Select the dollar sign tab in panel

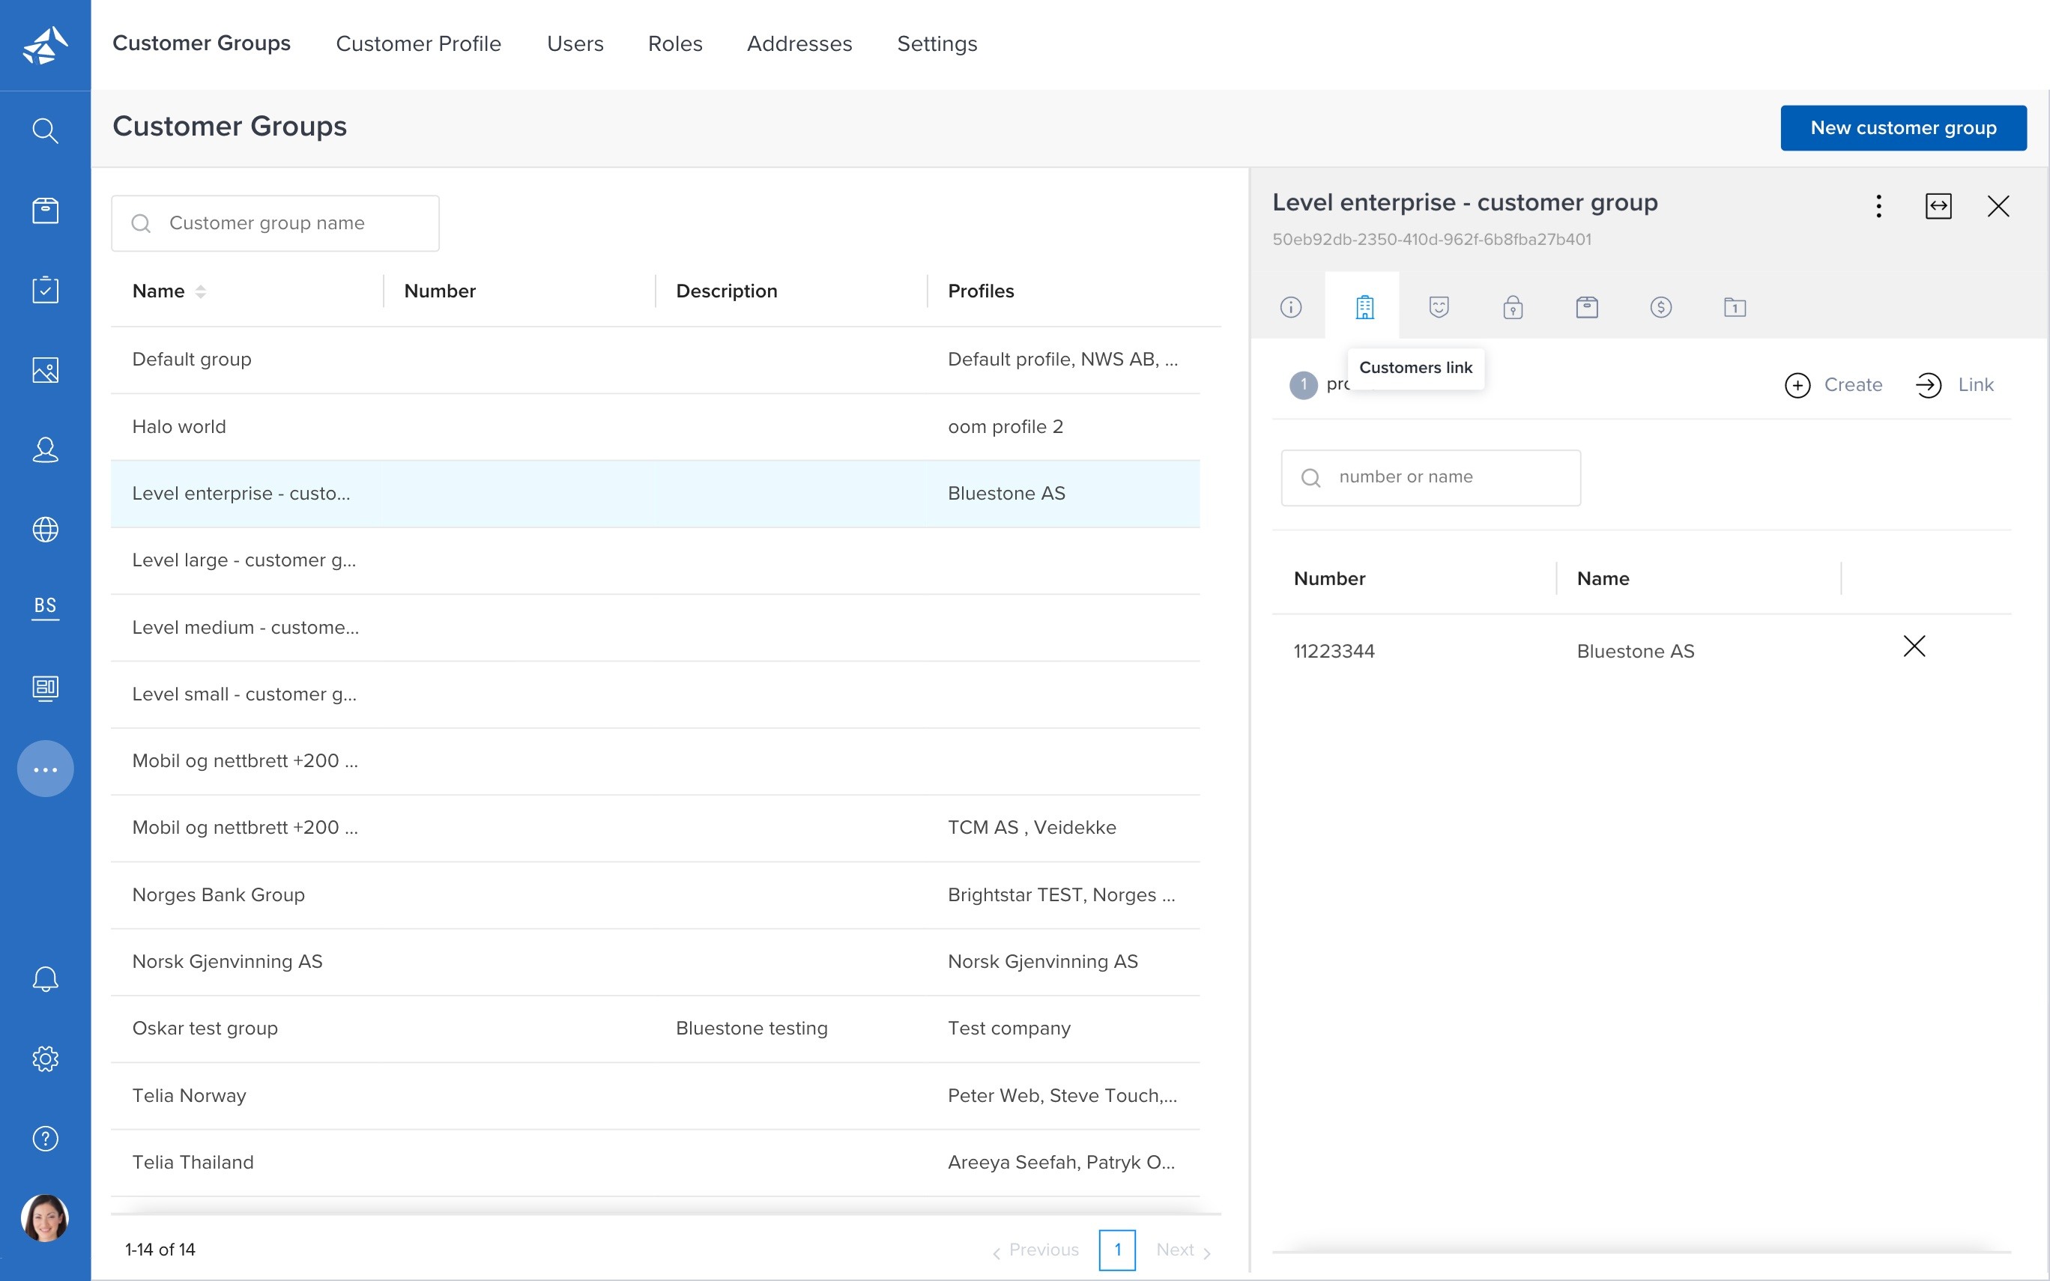(1660, 306)
